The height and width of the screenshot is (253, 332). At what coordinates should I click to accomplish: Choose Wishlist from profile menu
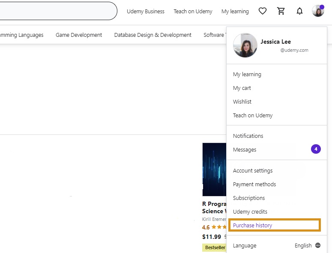tap(242, 102)
